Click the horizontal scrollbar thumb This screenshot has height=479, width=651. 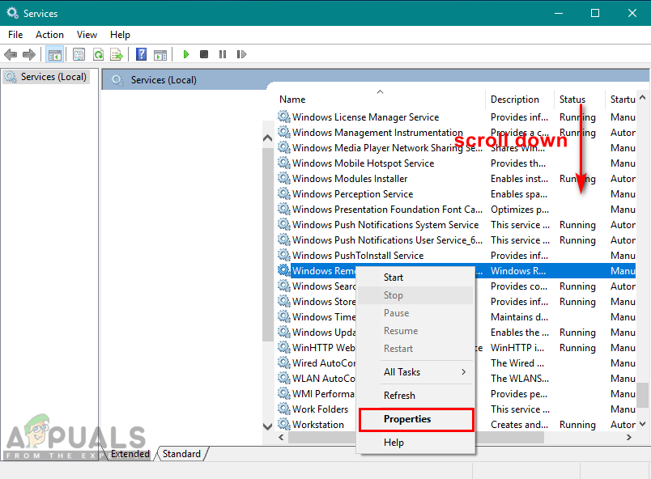(416, 437)
